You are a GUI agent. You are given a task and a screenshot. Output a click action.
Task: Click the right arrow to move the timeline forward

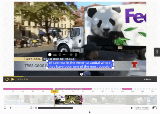pyautogui.click(x=132, y=108)
